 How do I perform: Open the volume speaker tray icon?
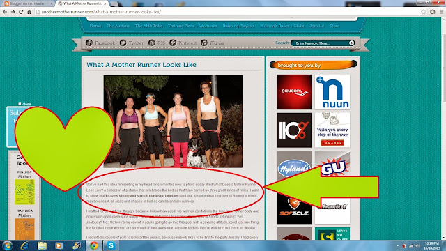418,245
